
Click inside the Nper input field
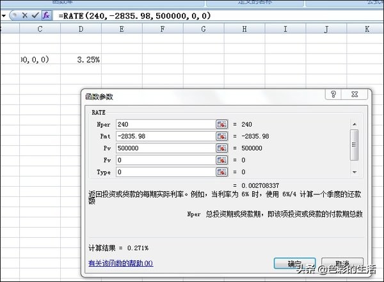tap(166, 124)
